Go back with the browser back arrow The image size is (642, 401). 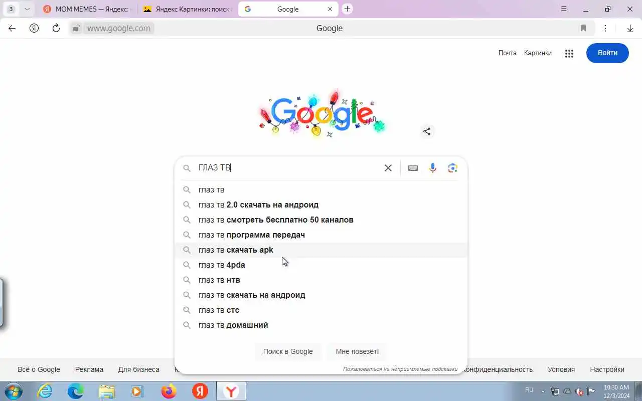tap(12, 28)
